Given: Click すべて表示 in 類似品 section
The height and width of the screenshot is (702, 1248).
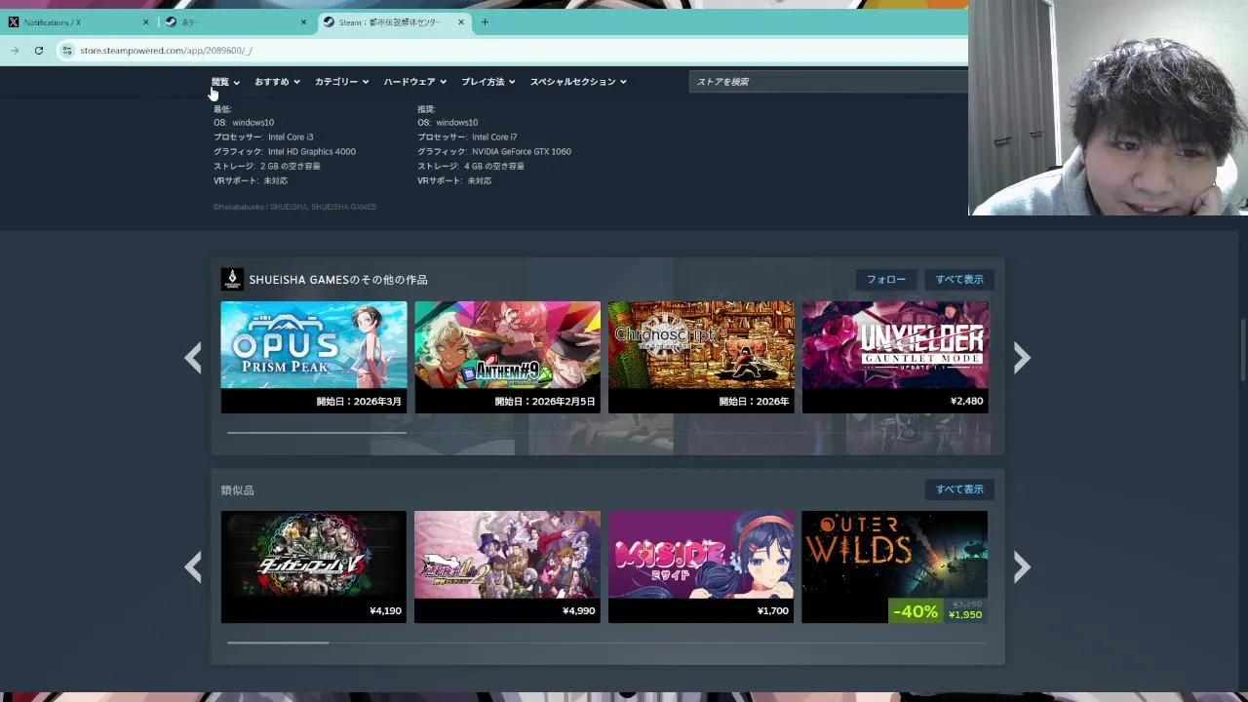Looking at the screenshot, I should (959, 489).
